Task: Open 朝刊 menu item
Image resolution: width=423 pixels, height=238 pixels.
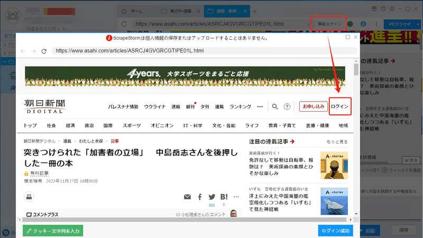Action: pos(190,107)
